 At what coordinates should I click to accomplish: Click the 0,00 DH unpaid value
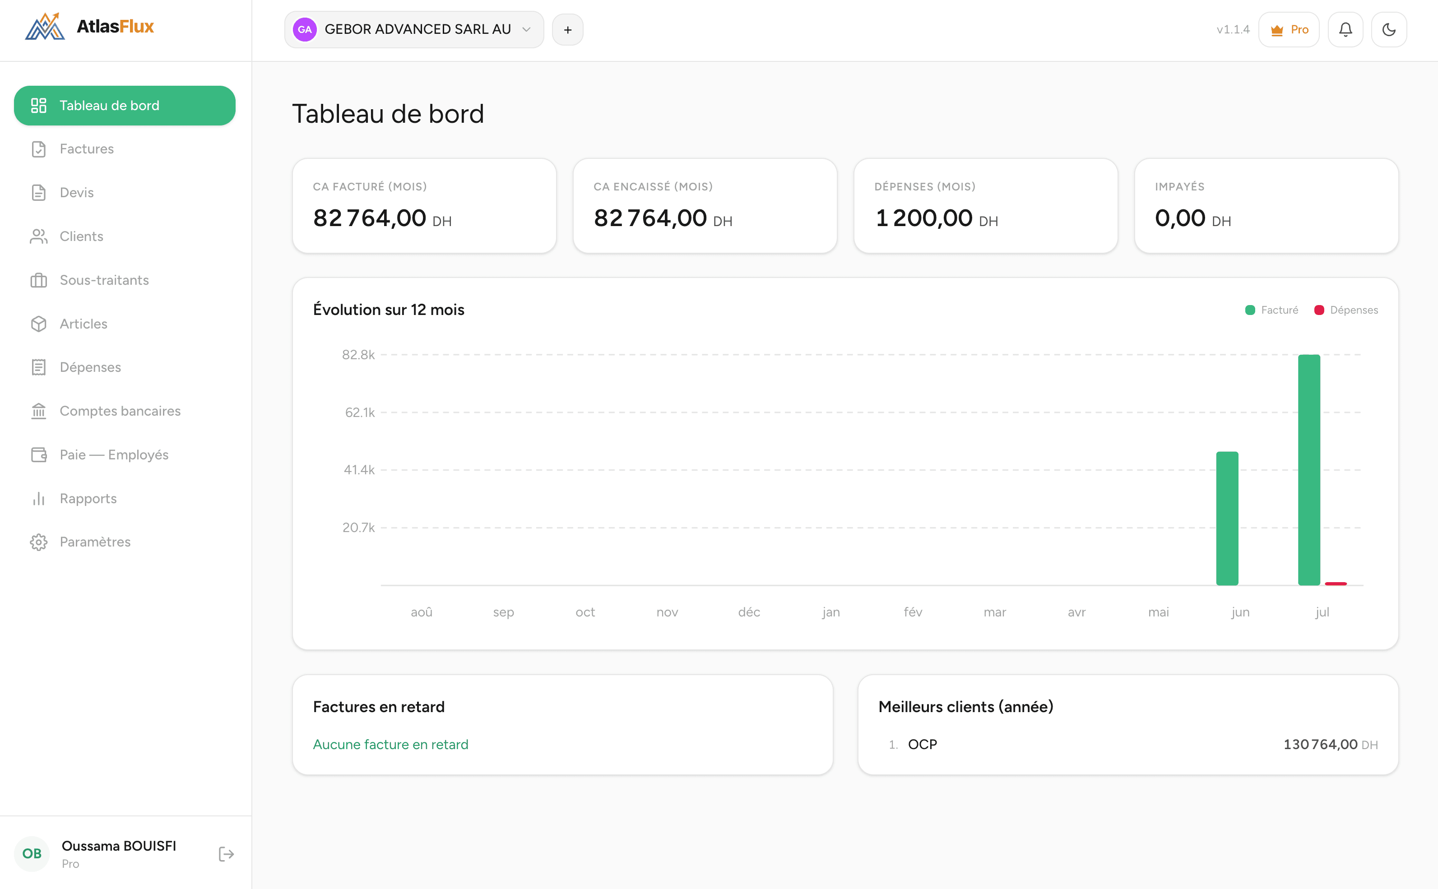click(1193, 218)
